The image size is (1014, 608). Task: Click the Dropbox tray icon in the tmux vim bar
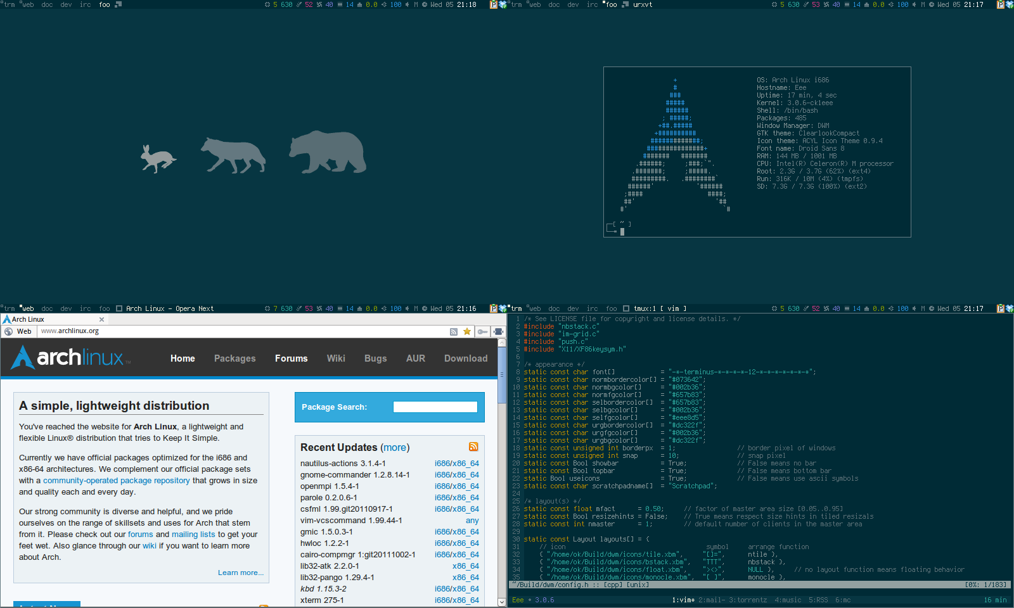click(x=1010, y=308)
